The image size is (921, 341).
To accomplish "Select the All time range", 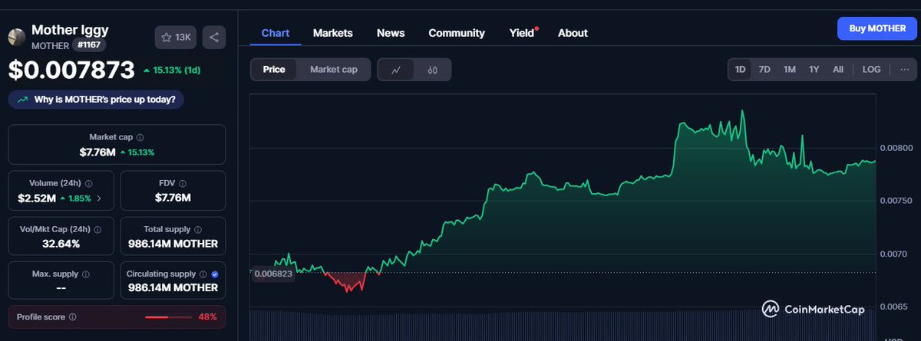I will coord(838,69).
